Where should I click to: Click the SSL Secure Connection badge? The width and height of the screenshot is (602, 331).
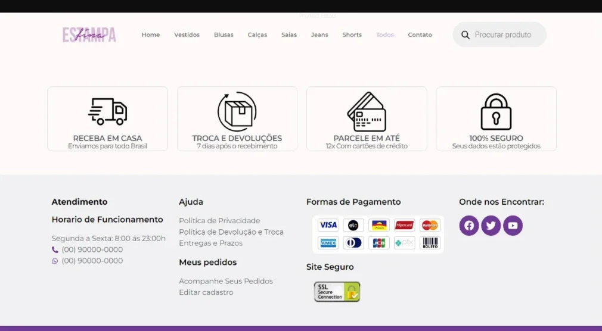[337, 292]
